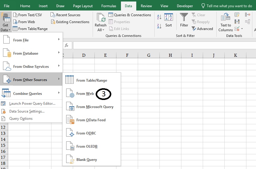Click the From File submenu arrow
This screenshot has width=256, height=169.
59,39
